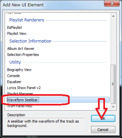Pick the Biography View item
This screenshot has height=138, width=122.
[x=19, y=70]
